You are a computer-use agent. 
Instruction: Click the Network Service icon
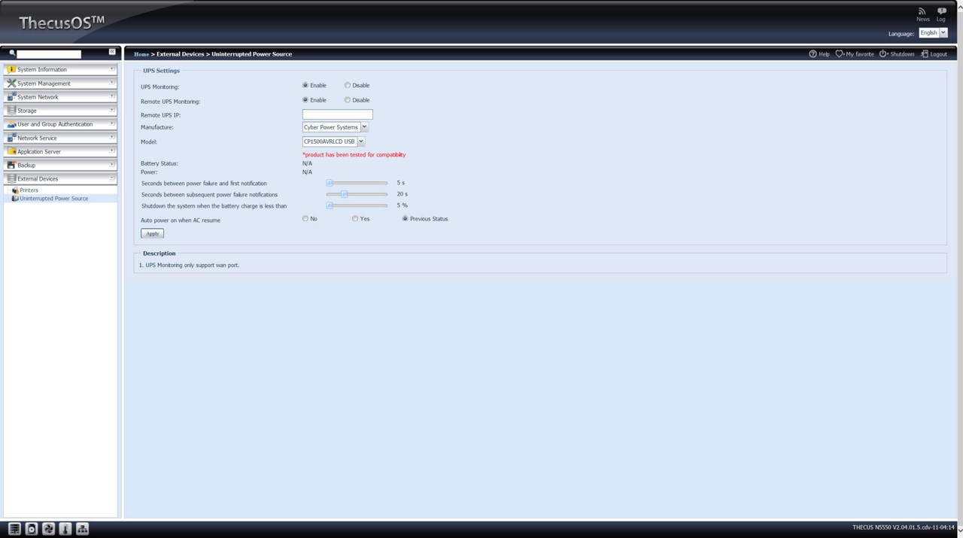[11, 138]
